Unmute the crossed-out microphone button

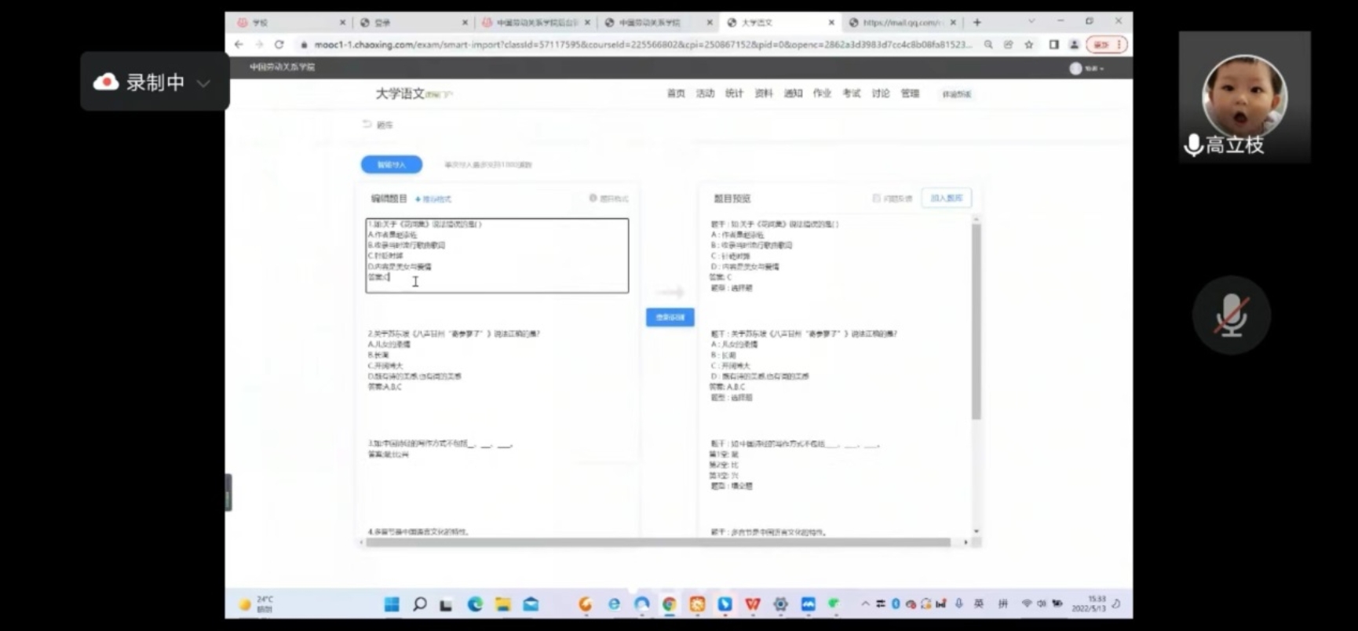(1231, 315)
